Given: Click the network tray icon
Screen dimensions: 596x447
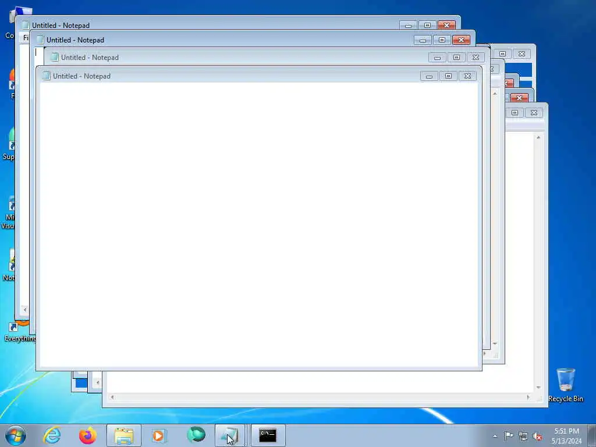Looking at the screenshot, I should pos(523,437).
